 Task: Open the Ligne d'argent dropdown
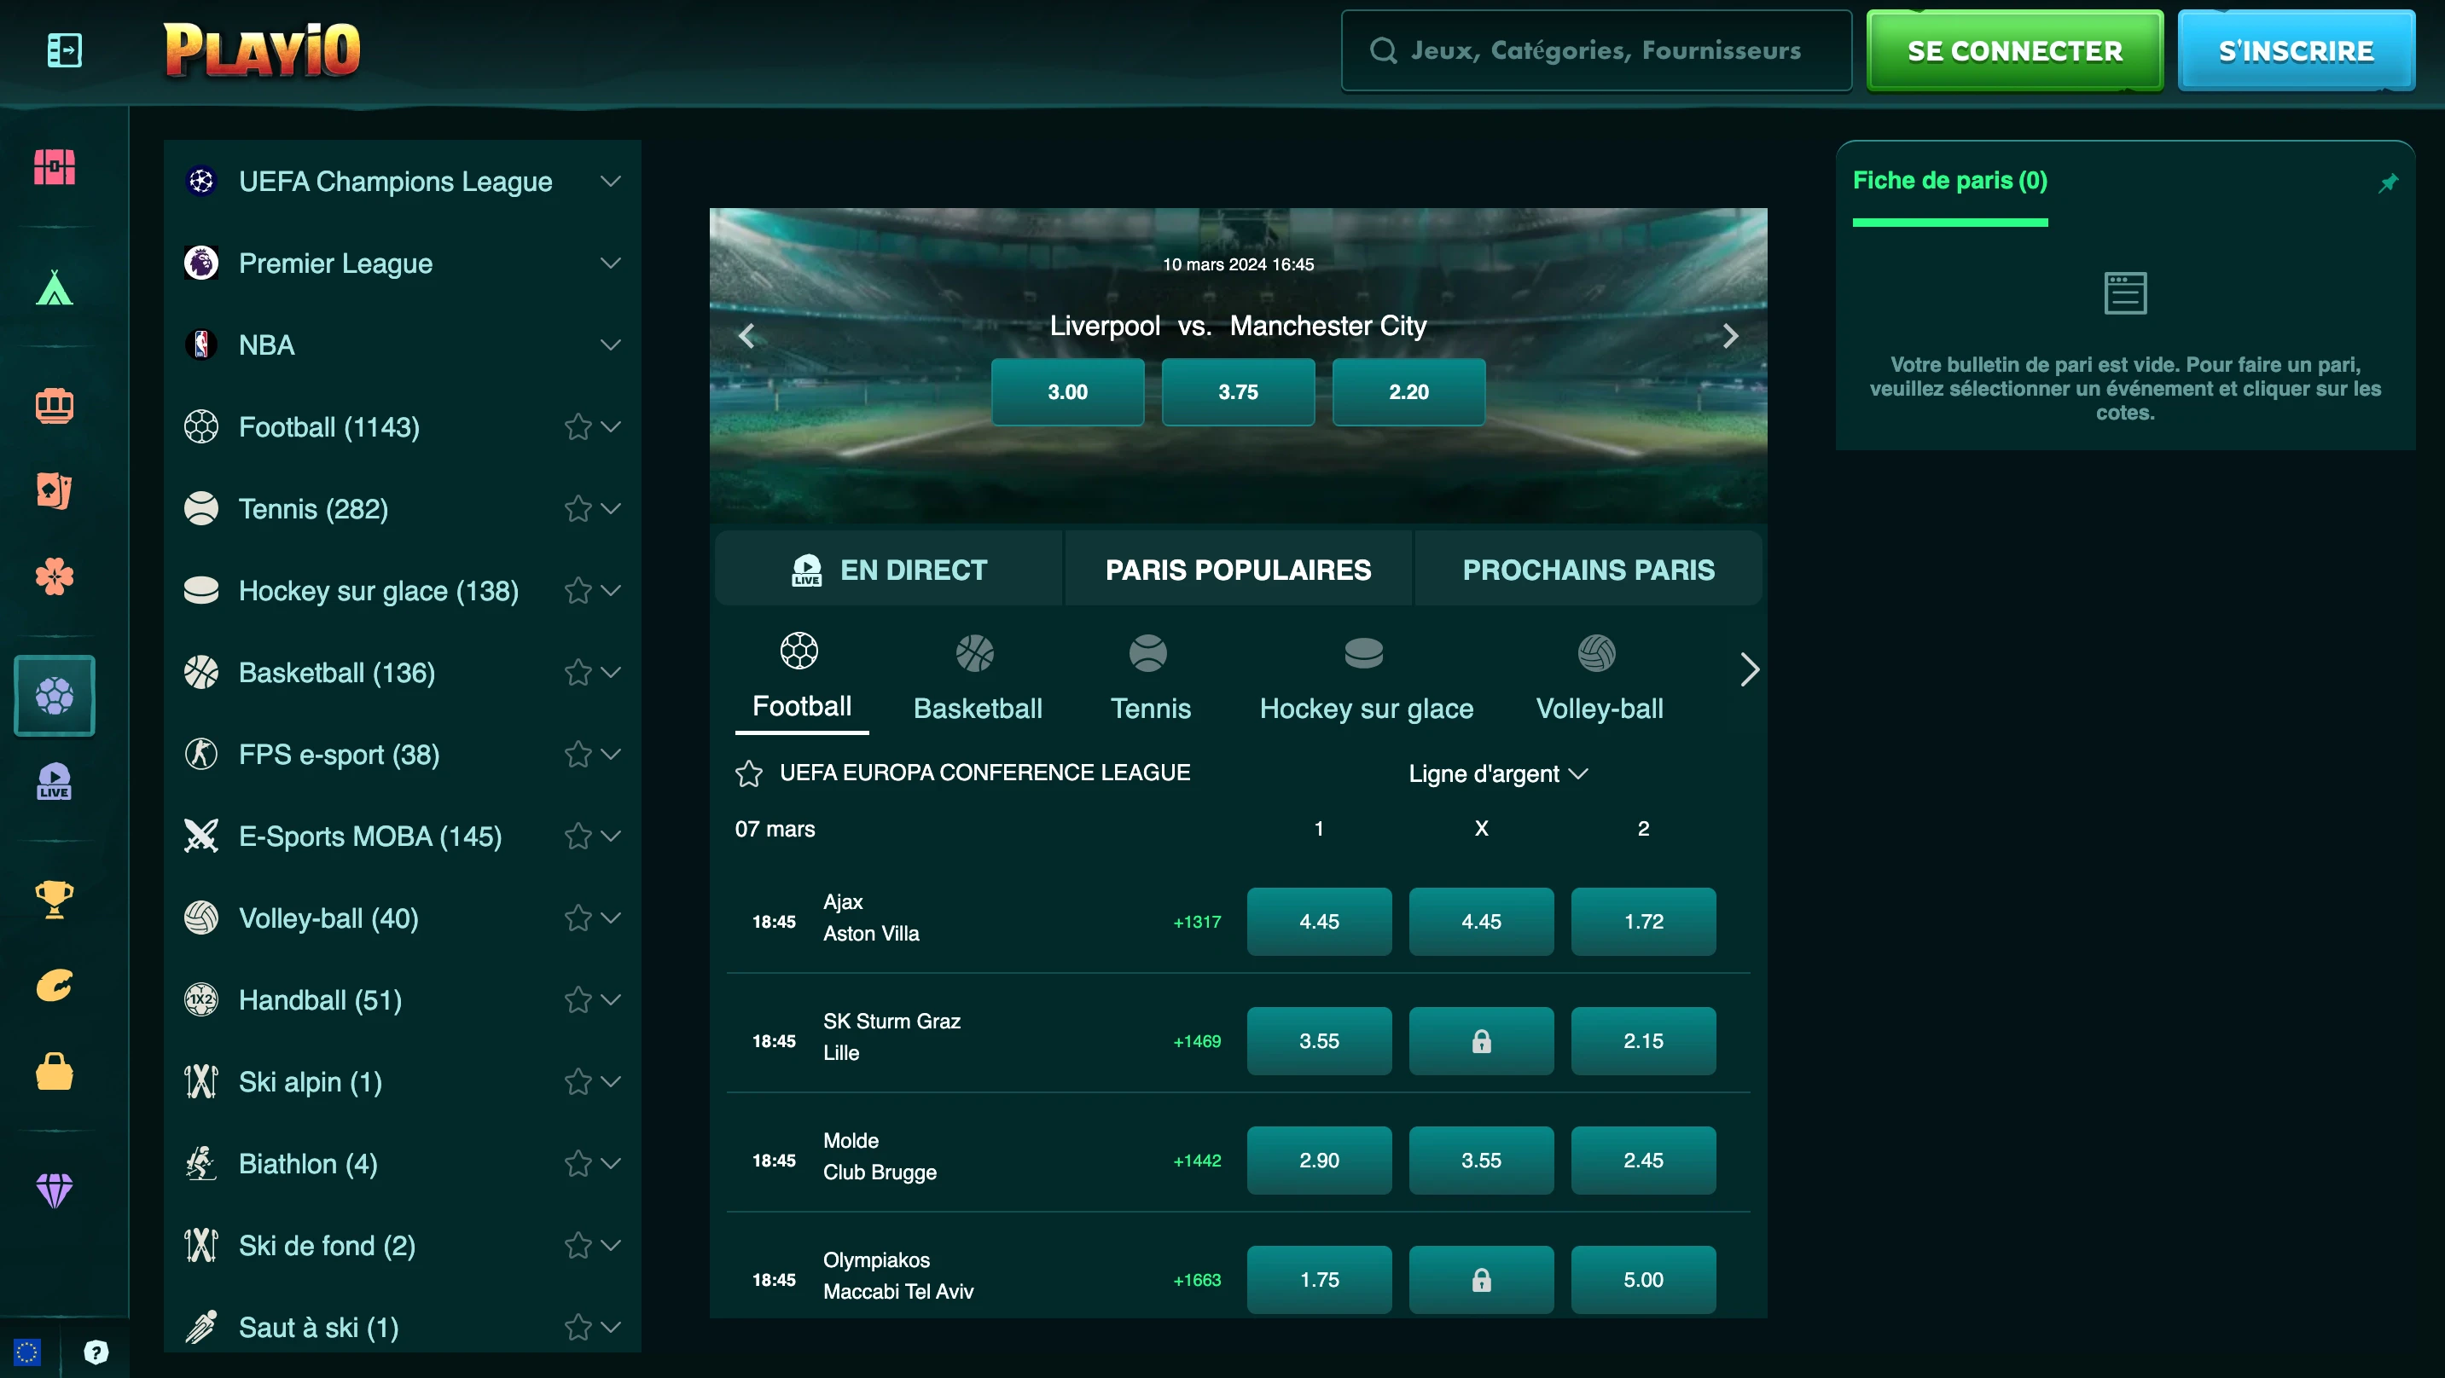click(1498, 773)
